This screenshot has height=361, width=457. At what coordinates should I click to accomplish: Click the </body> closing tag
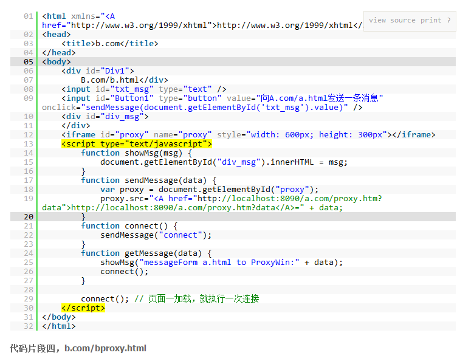coord(58,317)
